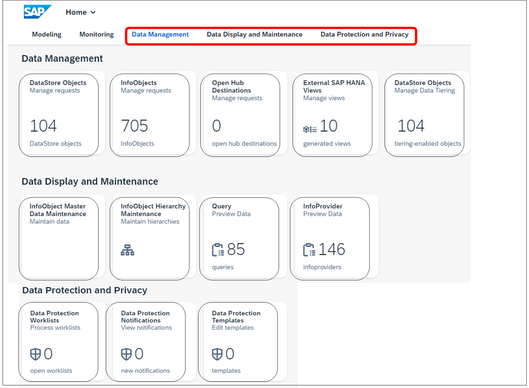This screenshot has width=529, height=388.
Task: Open Data Protection and Privacy tab
Action: pos(364,34)
